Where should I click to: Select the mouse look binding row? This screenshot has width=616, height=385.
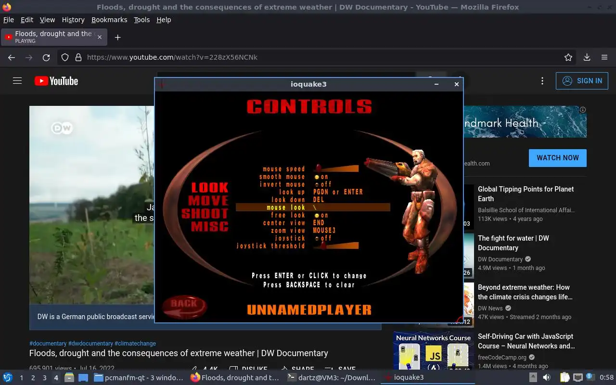tap(313, 207)
